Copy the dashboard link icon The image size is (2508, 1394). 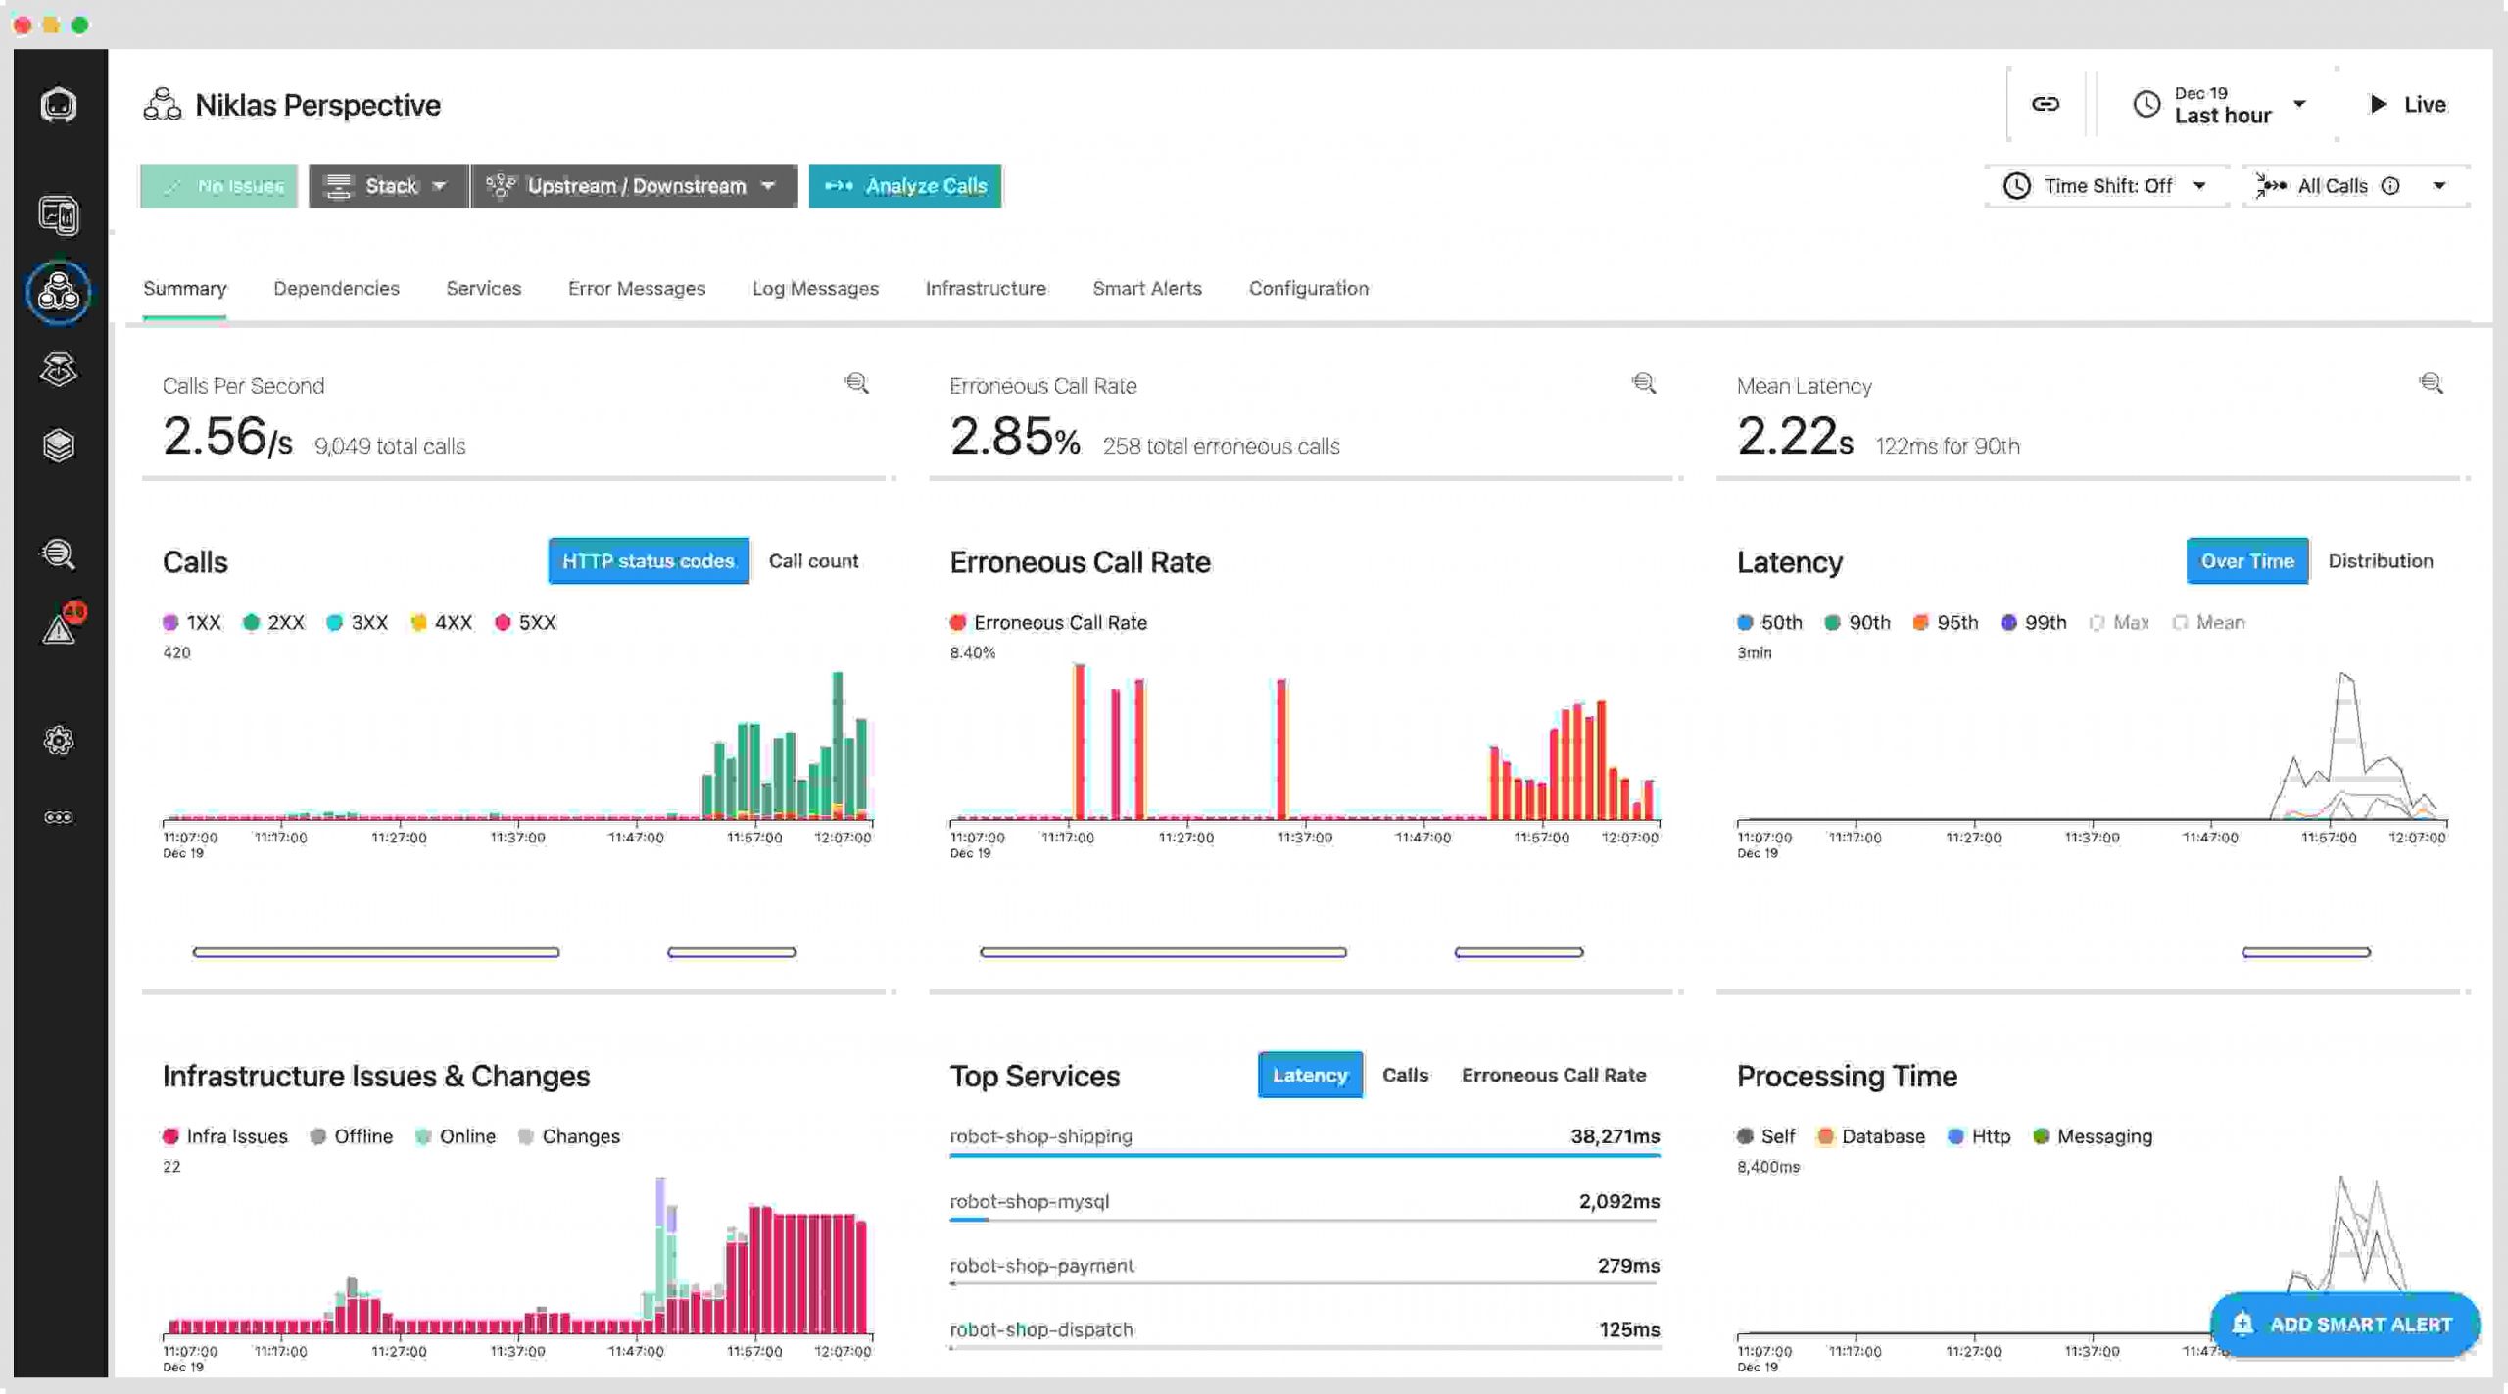(2047, 103)
